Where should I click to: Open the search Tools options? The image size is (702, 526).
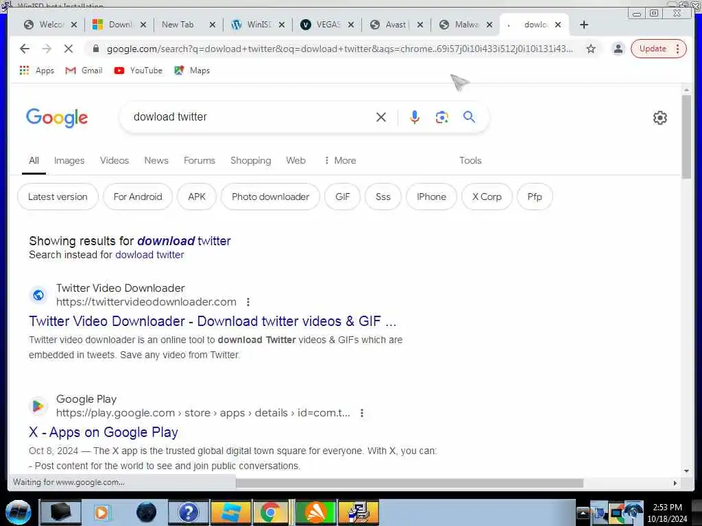(470, 160)
